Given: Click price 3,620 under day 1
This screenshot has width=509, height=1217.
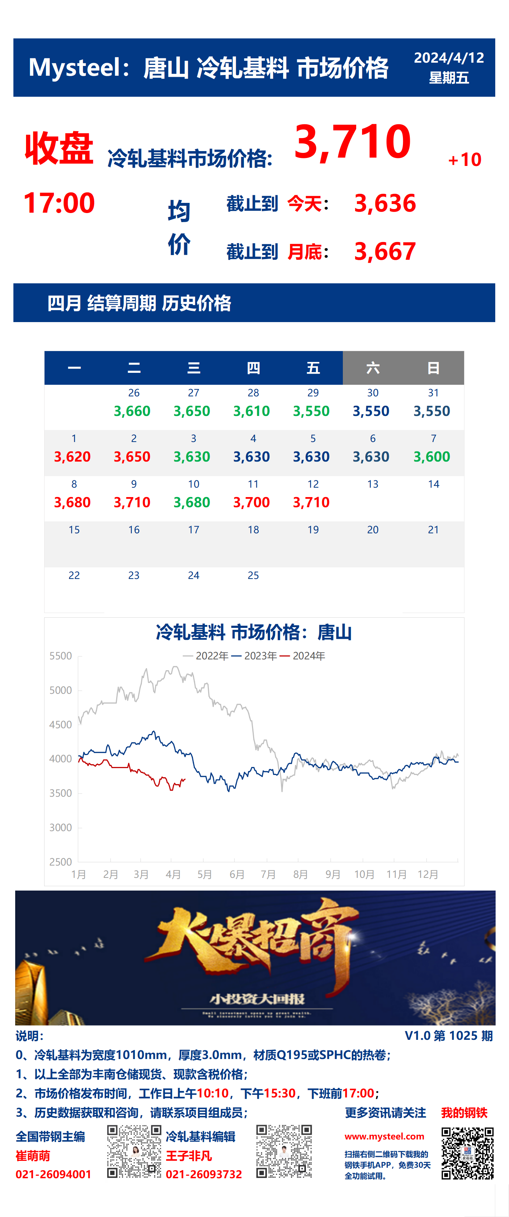Looking at the screenshot, I should [x=72, y=457].
